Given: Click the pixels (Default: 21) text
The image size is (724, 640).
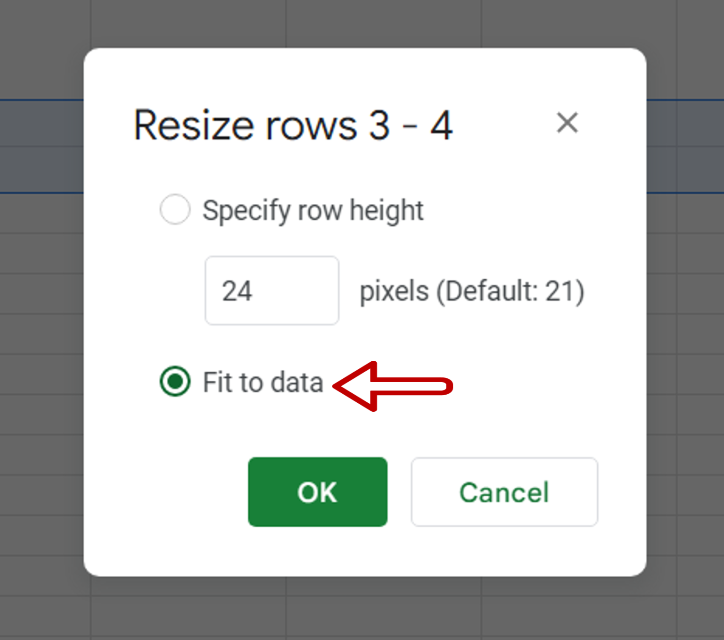Looking at the screenshot, I should (471, 291).
